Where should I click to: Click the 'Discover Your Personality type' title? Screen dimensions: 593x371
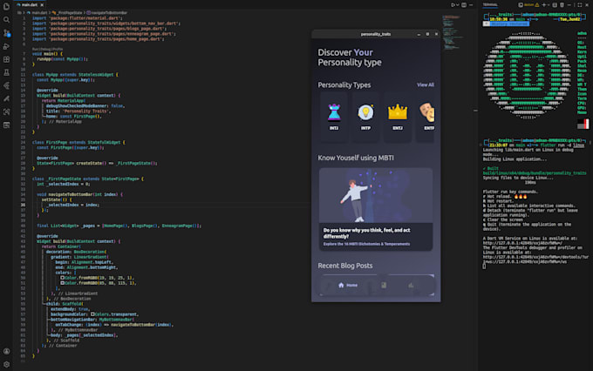tap(350, 57)
